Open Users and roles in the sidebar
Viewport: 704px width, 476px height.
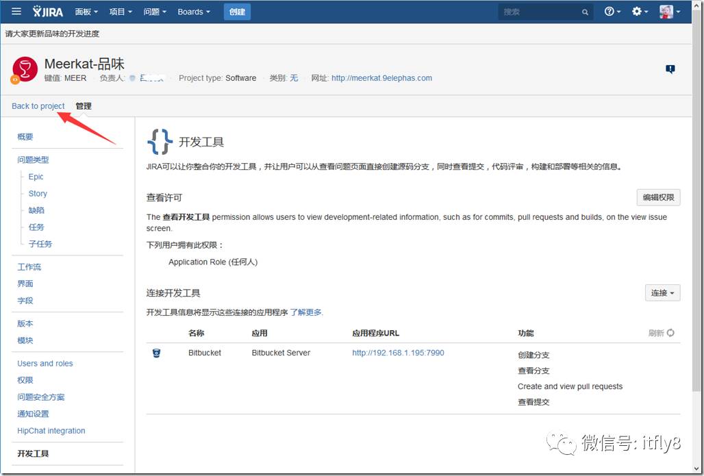45,363
